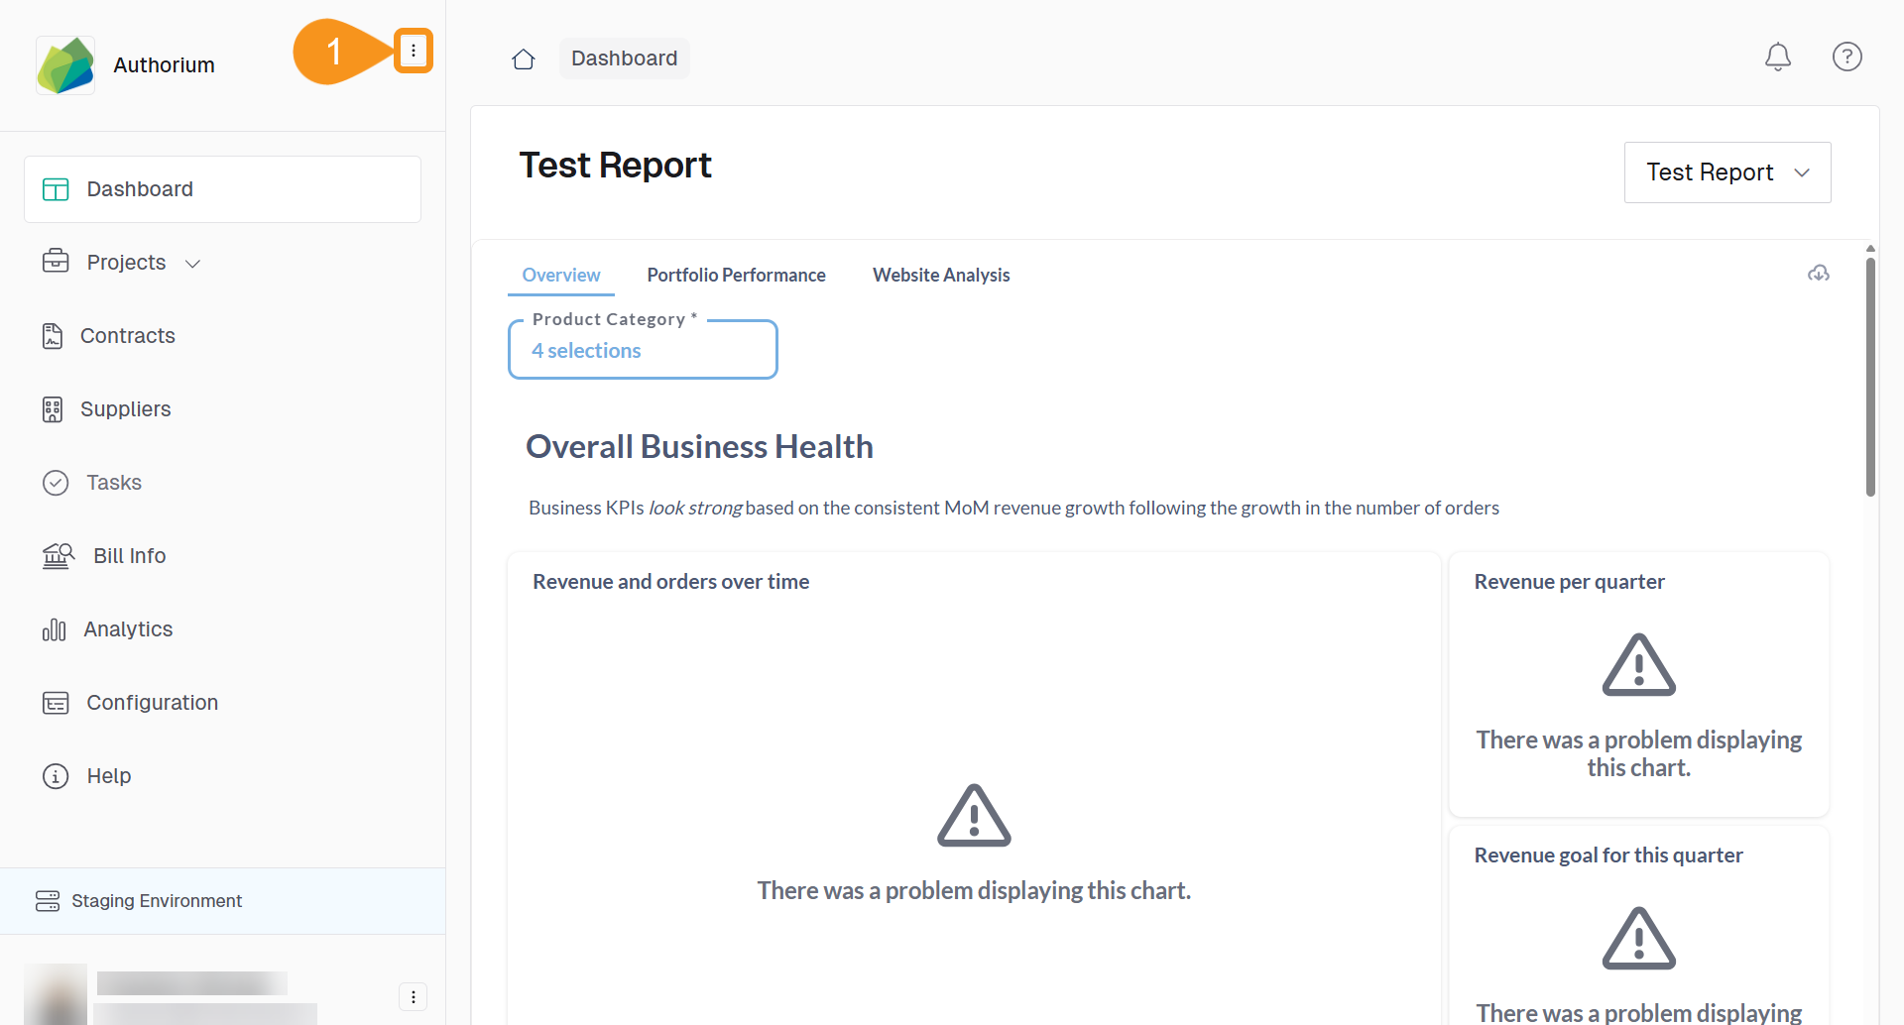Switch to the Website Analysis tab
1904x1025 pixels.
pos(940,276)
